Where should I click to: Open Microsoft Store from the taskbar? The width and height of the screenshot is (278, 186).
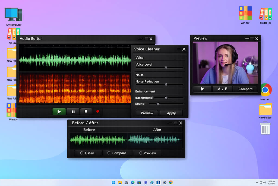coord(139,182)
